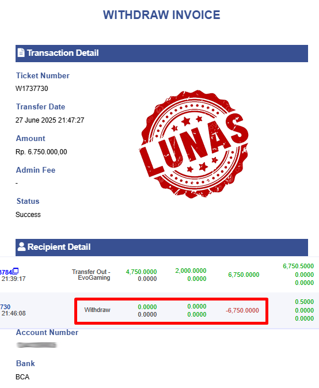Click the WITHDRAW INVOICE title
The width and height of the screenshot is (319, 388).
[x=162, y=15]
